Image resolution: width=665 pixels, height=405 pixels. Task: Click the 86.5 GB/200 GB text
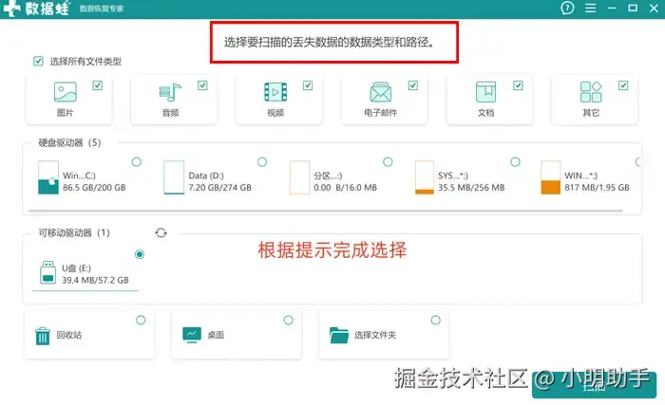(94, 188)
